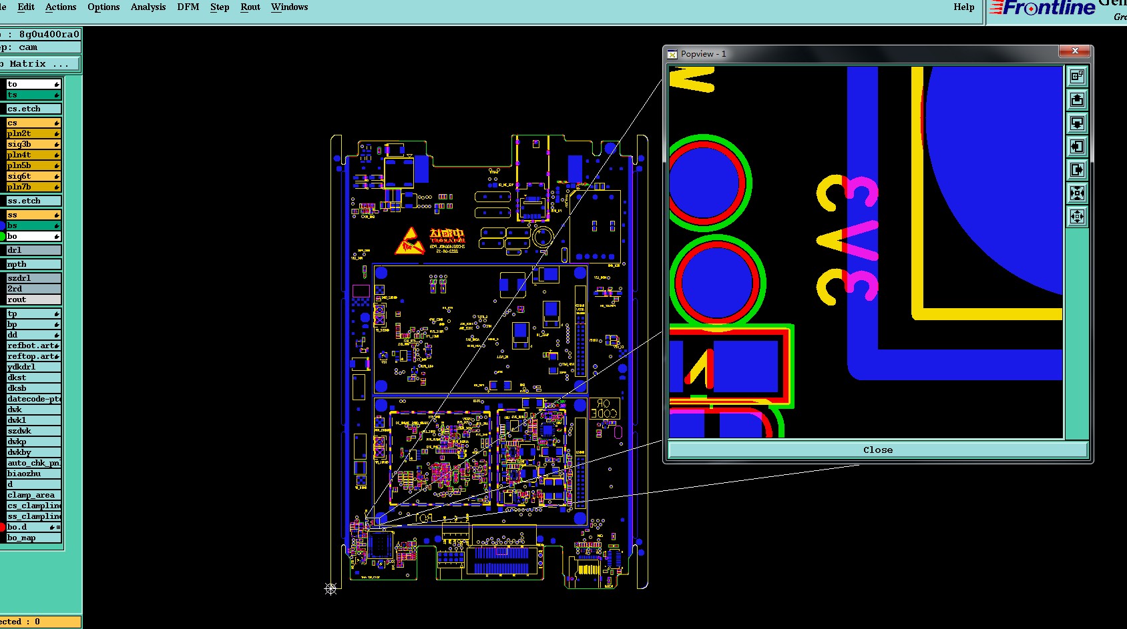This screenshot has width=1127, height=629.
Task: Click the Popview detach window icon
Action: (1077, 77)
